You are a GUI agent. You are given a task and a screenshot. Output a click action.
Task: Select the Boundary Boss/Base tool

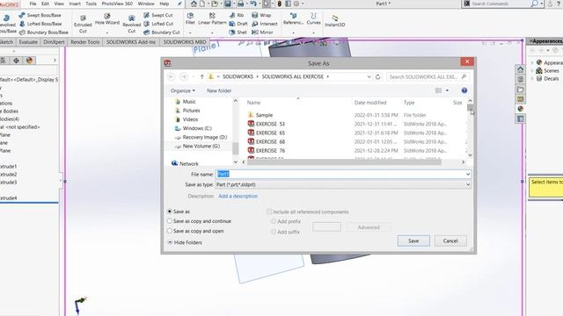click(44, 32)
